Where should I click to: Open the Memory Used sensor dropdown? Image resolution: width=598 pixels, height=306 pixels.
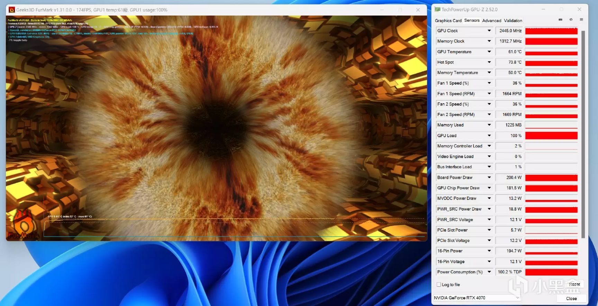click(489, 125)
